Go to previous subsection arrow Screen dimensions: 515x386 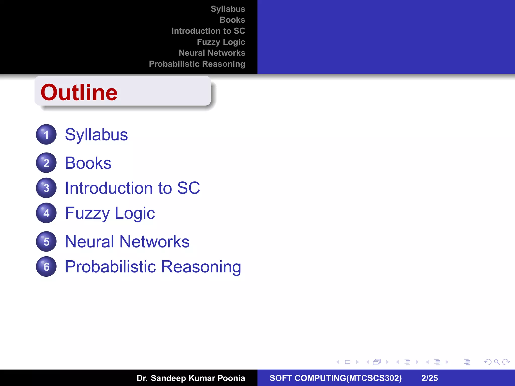point(397,362)
